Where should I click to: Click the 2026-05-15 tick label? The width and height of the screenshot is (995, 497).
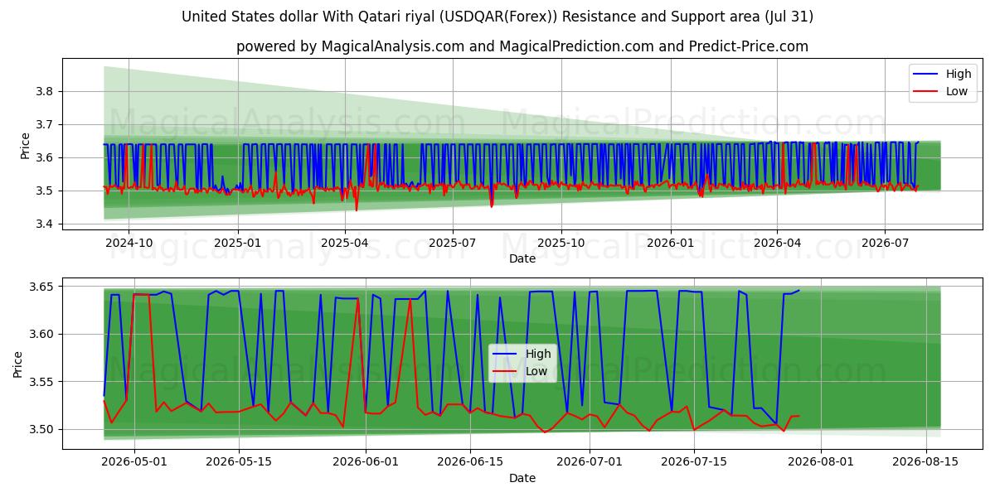point(240,461)
